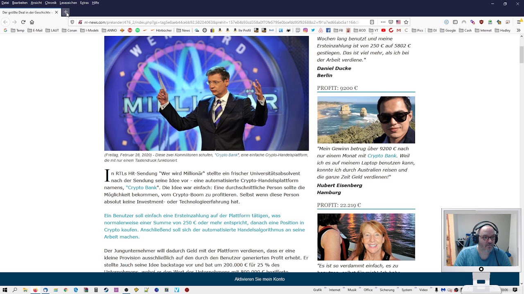Click 'Aktivieren Sie mein Konto' banner
Viewport: 524px width, 294px height.
click(260, 279)
